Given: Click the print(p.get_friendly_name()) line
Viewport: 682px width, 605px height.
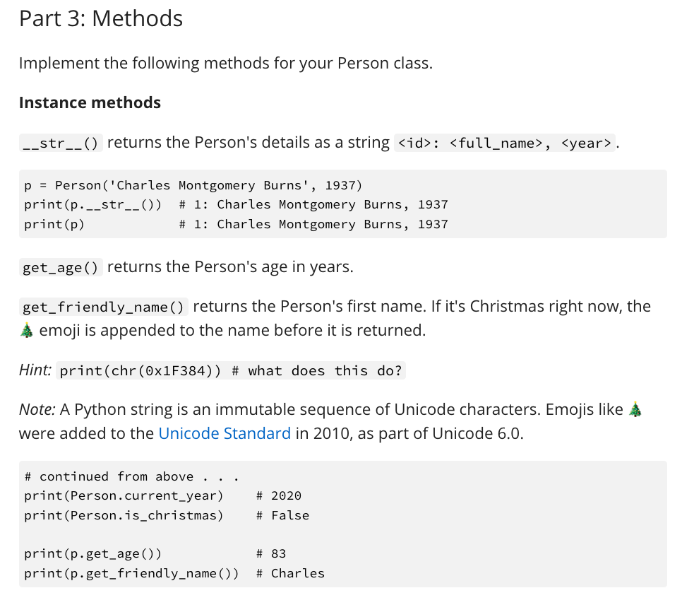Looking at the screenshot, I should tap(174, 573).
